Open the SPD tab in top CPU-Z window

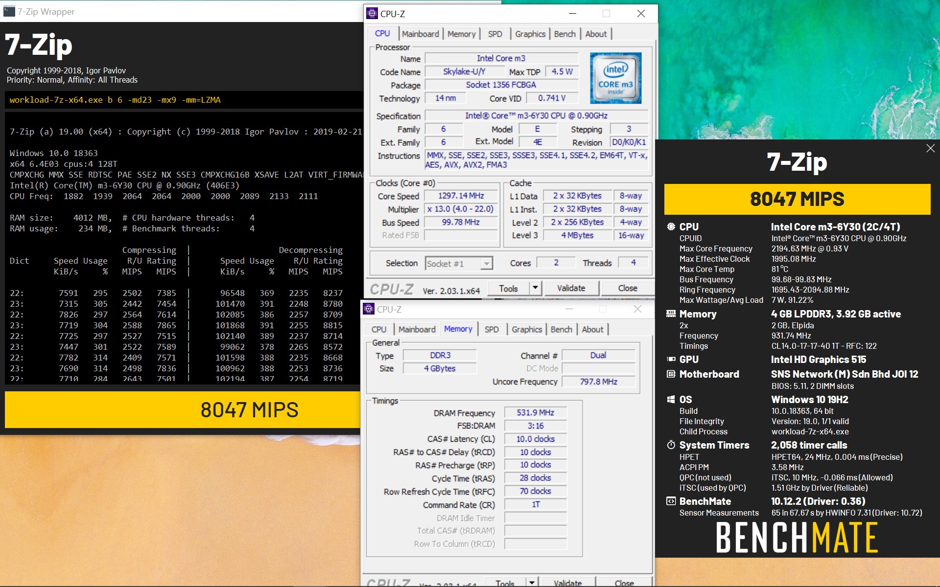pyautogui.click(x=495, y=34)
